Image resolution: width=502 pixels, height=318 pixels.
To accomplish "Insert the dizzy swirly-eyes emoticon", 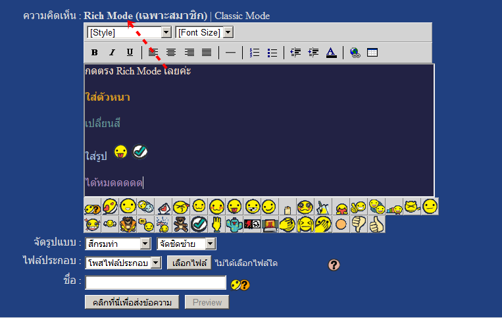I will pyautogui.click(x=305, y=207).
